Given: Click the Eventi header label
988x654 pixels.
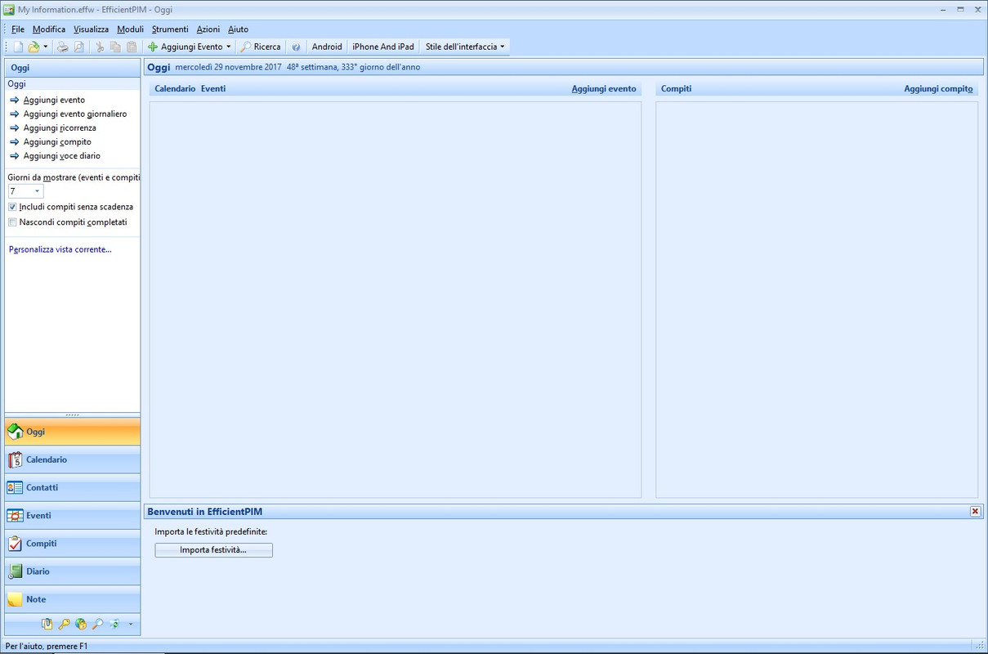Looking at the screenshot, I should 213,88.
